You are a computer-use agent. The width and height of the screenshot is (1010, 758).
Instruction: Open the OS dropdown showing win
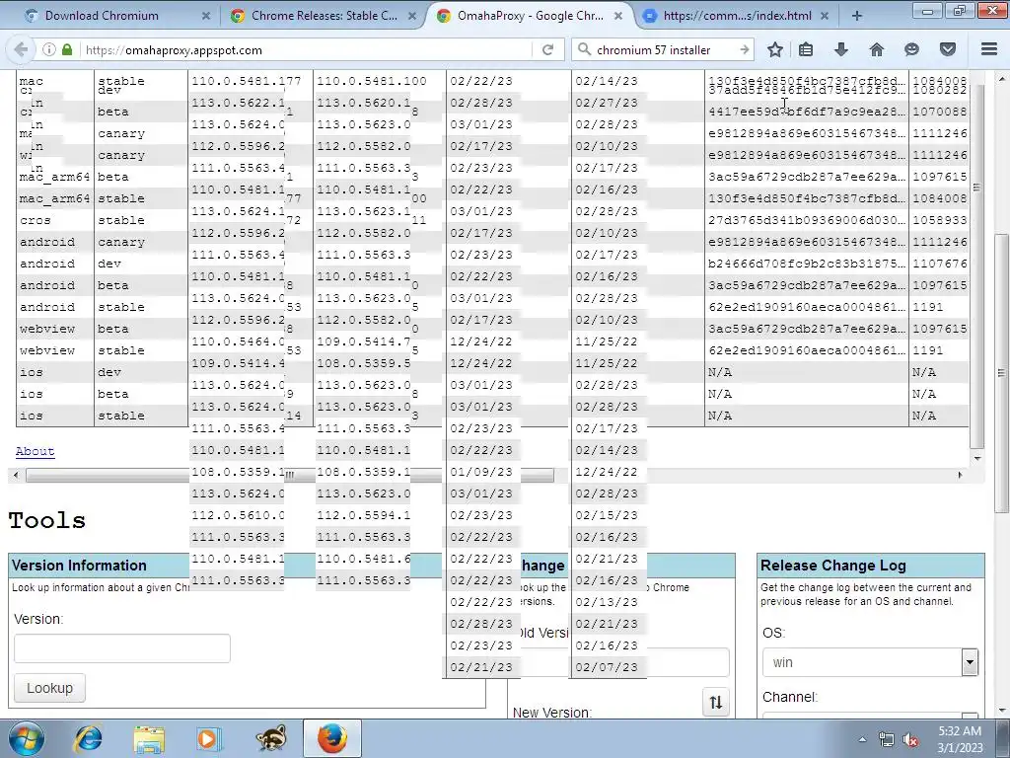coord(870,662)
